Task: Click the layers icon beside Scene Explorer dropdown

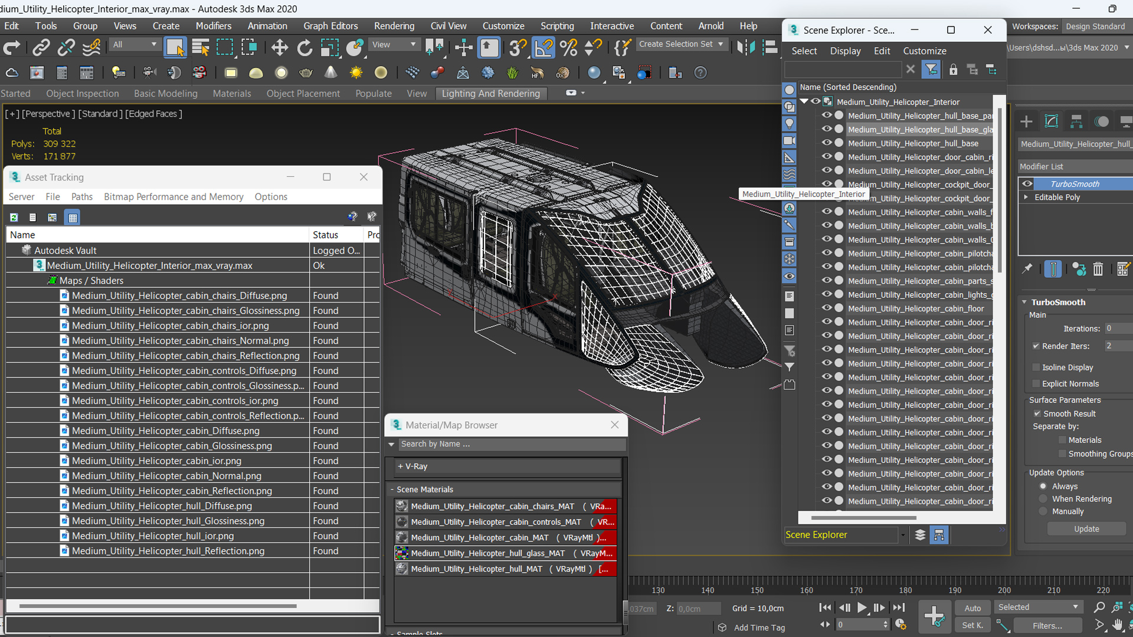Action: click(919, 535)
